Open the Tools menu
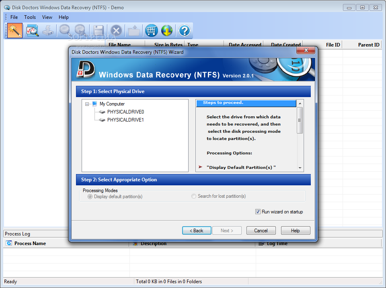This screenshot has height=288, width=386. click(30, 17)
